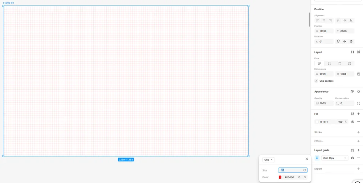Click the opacity field showing 100%
The image size is (363, 183).
324,103
